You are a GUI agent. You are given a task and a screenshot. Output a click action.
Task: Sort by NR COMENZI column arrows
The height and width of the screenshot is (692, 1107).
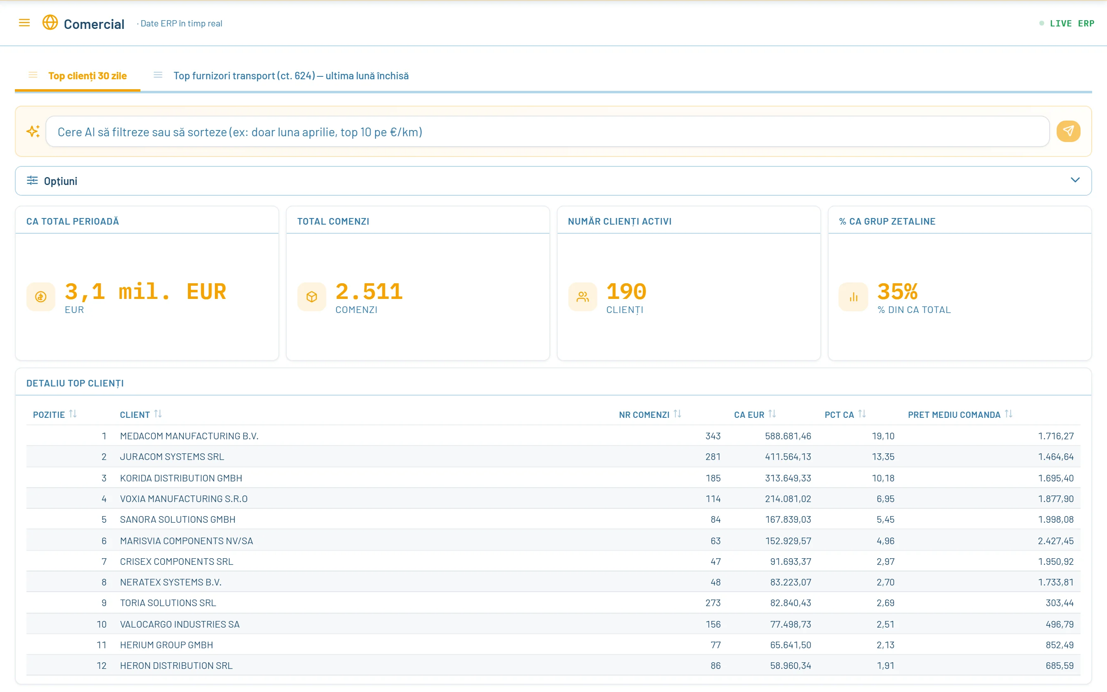coord(677,414)
